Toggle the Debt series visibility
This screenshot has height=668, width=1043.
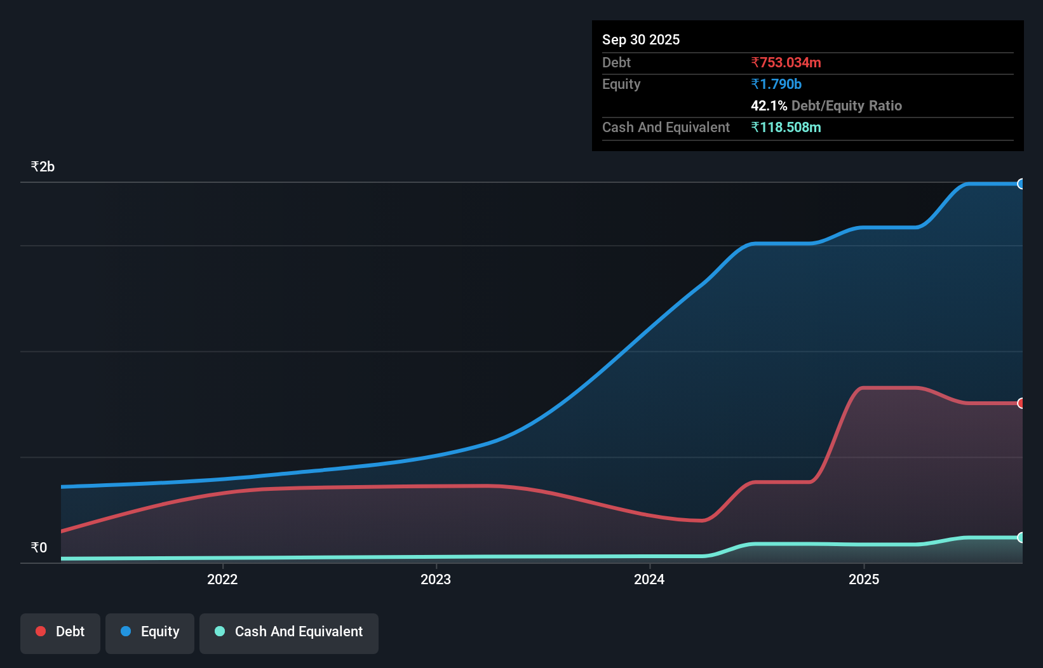60,633
